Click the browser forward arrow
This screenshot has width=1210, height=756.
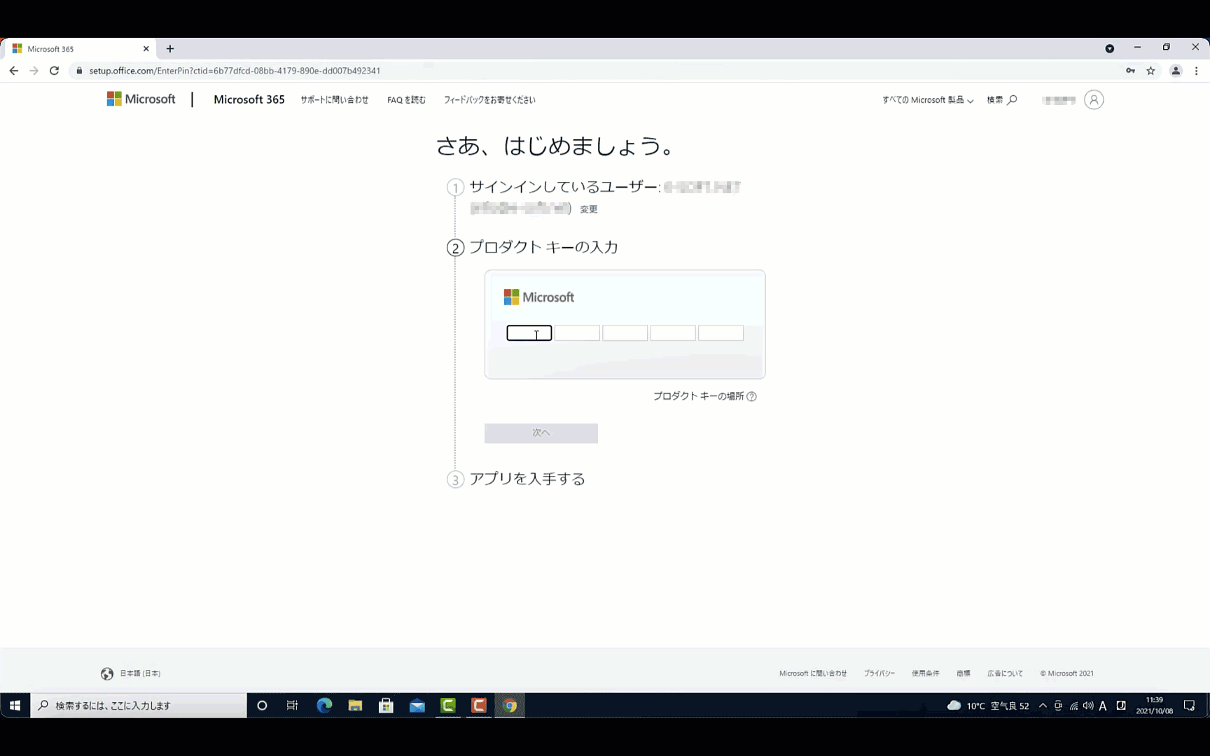pyautogui.click(x=34, y=71)
